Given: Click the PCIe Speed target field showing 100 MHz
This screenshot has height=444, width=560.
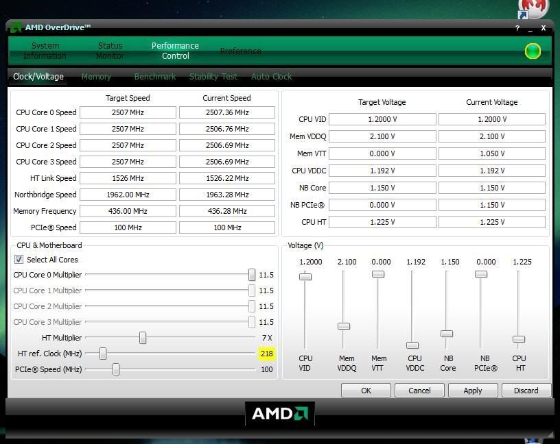Looking at the screenshot, I should 128,227.
